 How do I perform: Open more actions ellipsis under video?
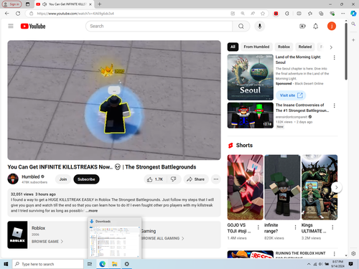(x=216, y=179)
